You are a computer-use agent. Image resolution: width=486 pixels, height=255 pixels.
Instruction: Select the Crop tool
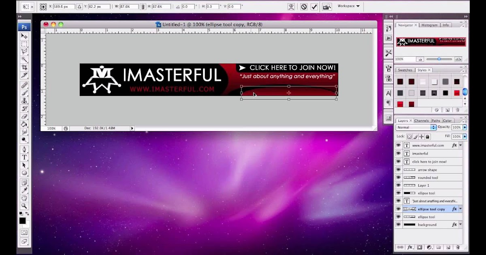[x=24, y=67]
